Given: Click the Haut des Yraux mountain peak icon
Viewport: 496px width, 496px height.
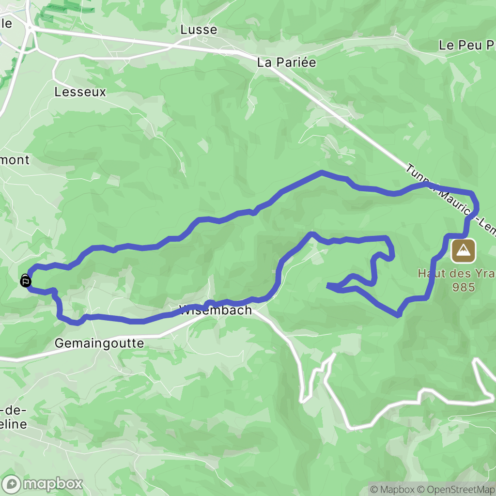Looking at the screenshot, I should coord(463,251).
